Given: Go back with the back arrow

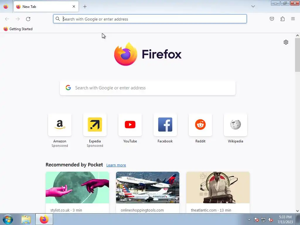Looking at the screenshot, I should (x=7, y=19).
